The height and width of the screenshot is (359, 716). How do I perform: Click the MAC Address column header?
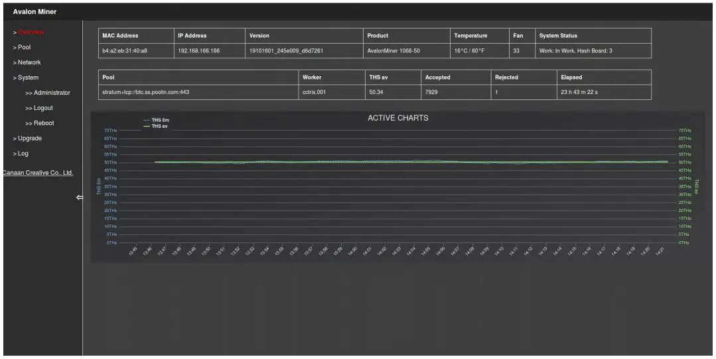(120, 36)
